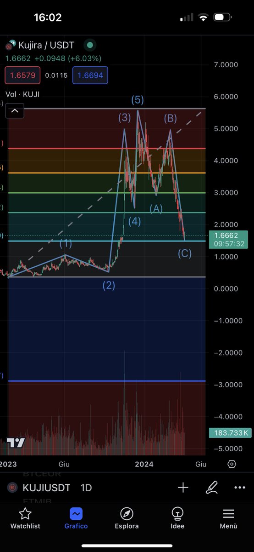Switch to the Grafico tab

(x=76, y=518)
